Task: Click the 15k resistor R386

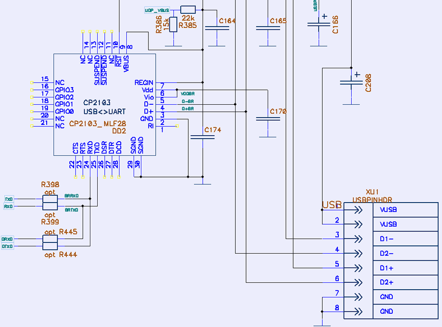Action: (x=173, y=23)
